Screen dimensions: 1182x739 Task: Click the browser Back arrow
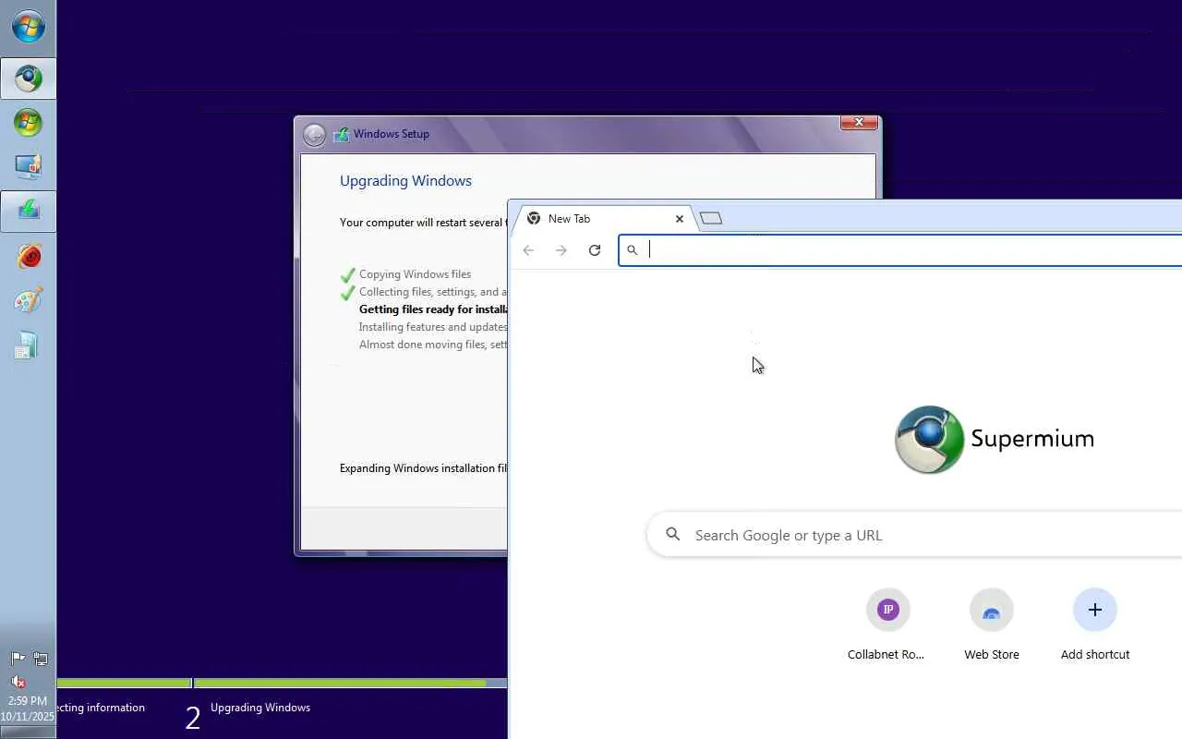coord(528,250)
